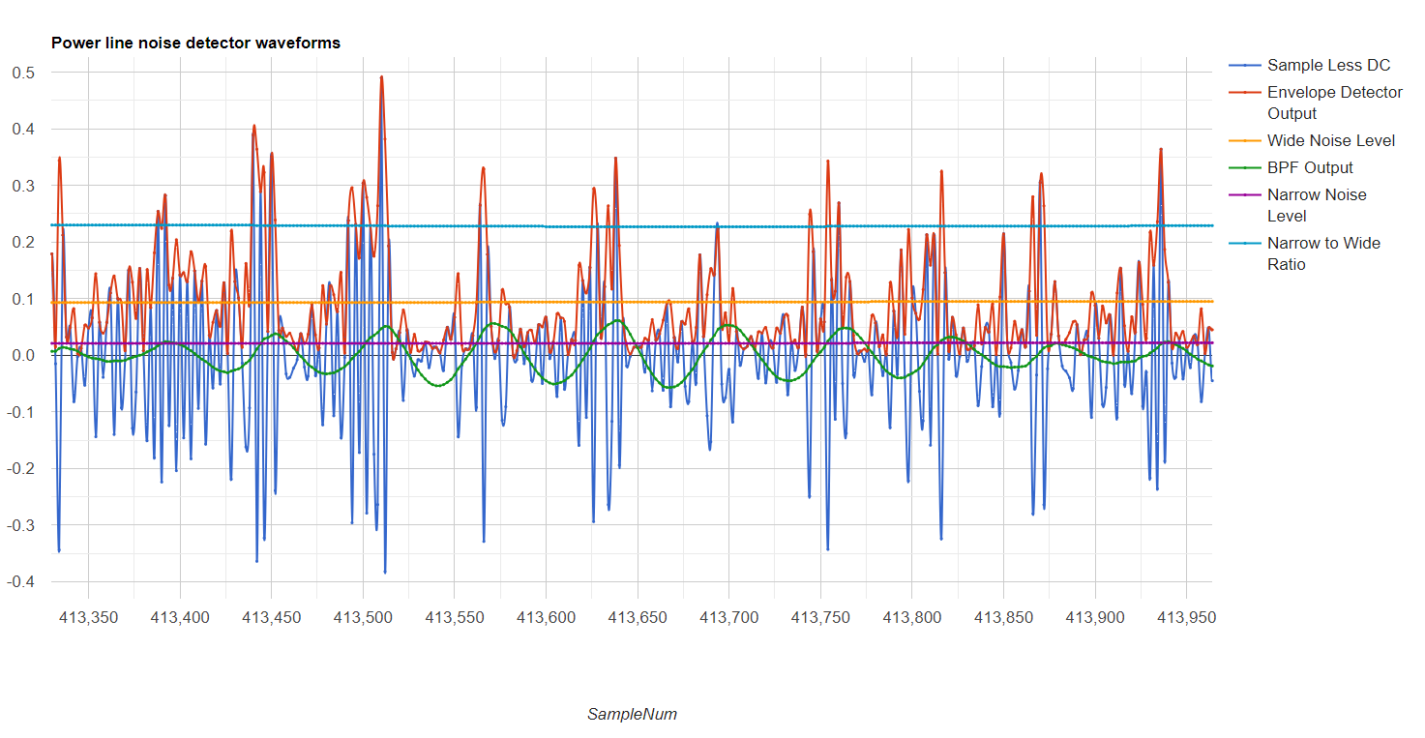
Task: Click the 413,750 x-axis tick label
Action: click(820, 616)
